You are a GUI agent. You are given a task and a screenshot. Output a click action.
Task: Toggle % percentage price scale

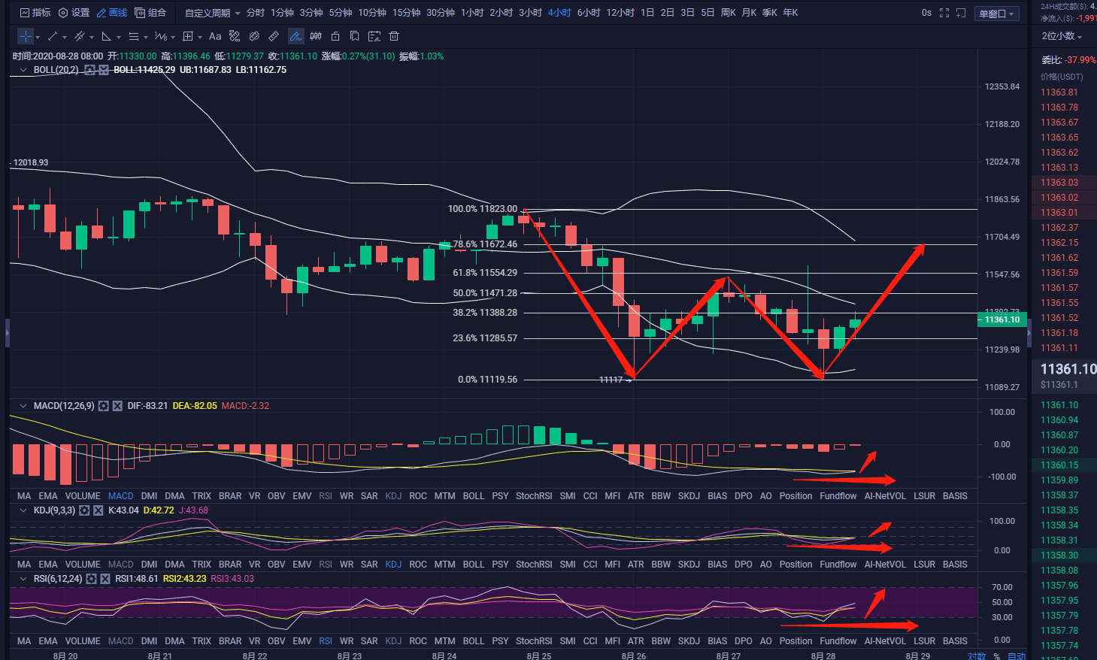tap(997, 655)
